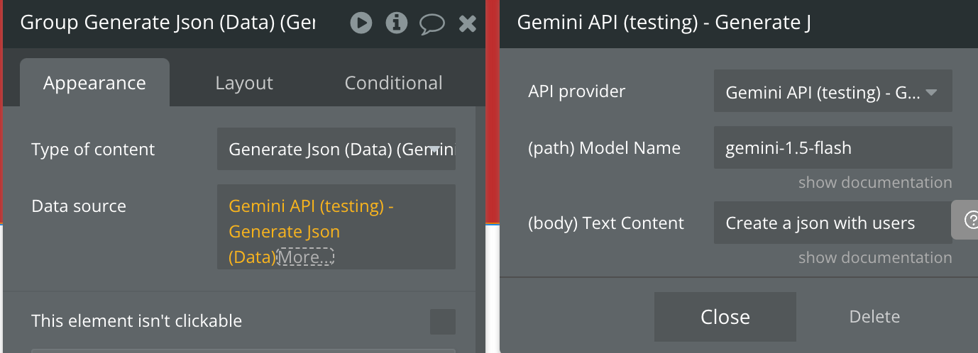Go to the Conditional tab
The height and width of the screenshot is (353, 978).
coord(393,83)
